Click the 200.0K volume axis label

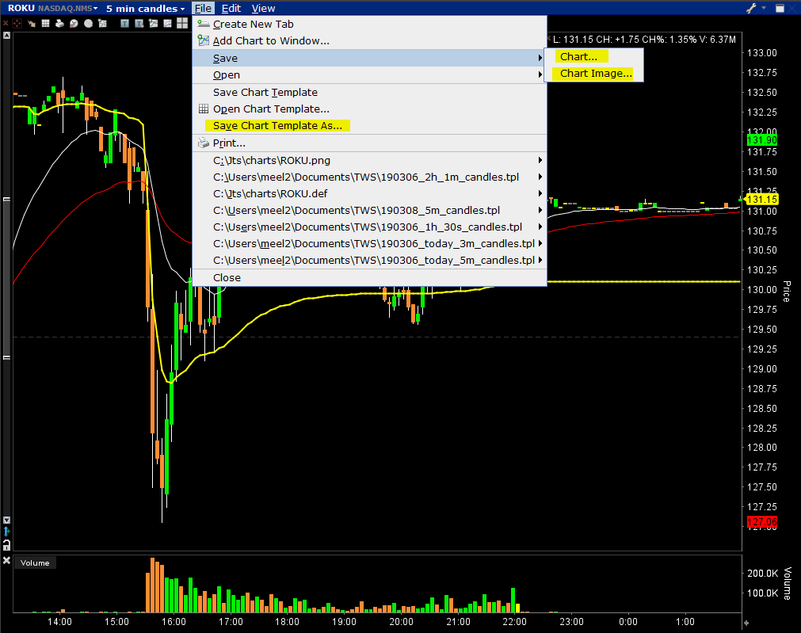coord(762,574)
